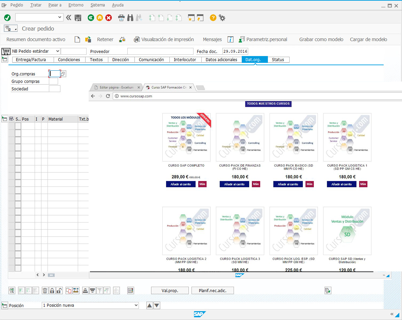Image resolution: width=402 pixels, height=320 pixels.
Task: Select the first row checkbox in items table
Action: tap(18, 126)
